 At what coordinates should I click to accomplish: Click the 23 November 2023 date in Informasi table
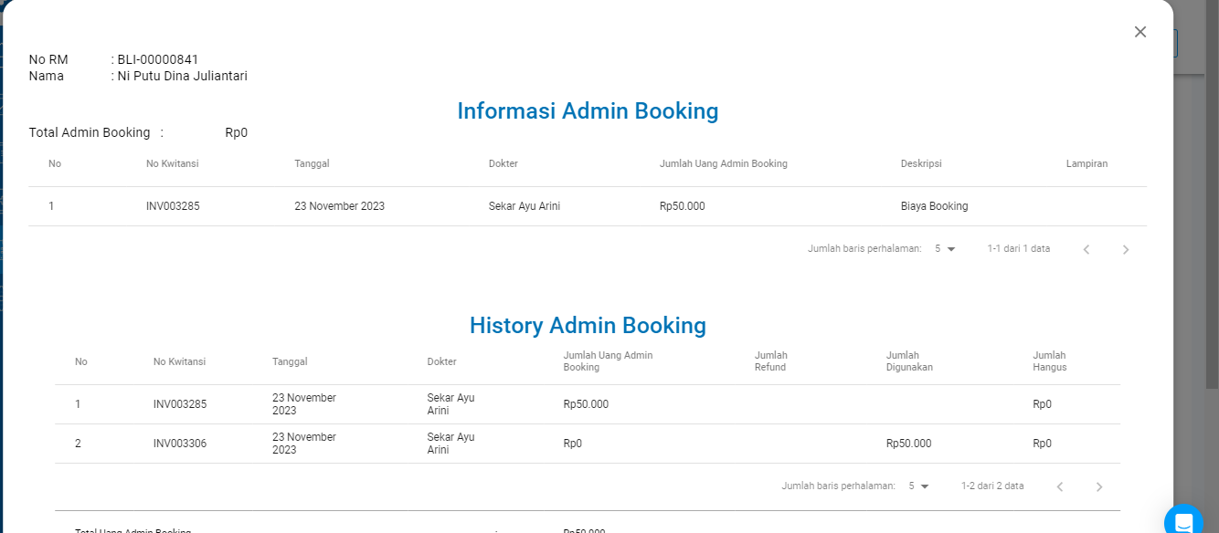point(339,206)
